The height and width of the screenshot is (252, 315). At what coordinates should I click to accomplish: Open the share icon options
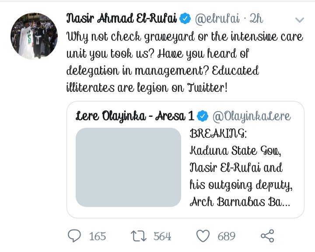point(267,236)
